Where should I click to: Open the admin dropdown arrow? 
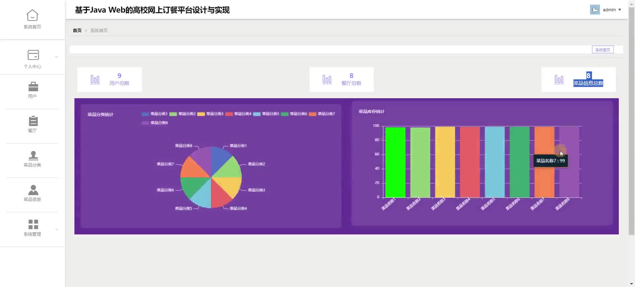coord(620,10)
